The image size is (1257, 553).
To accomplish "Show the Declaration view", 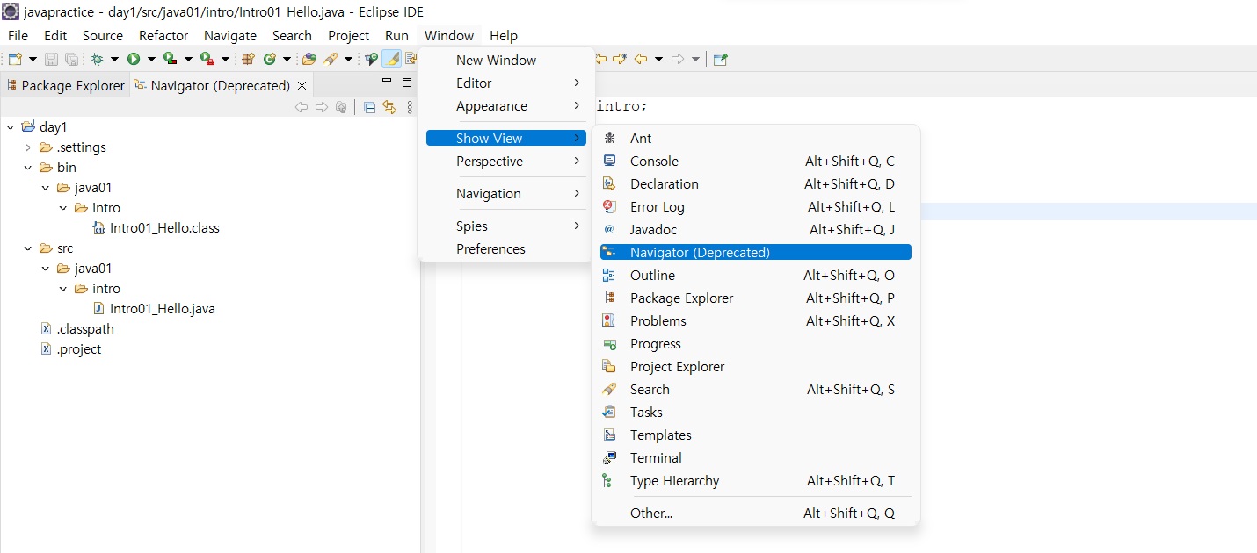I will click(756, 184).
